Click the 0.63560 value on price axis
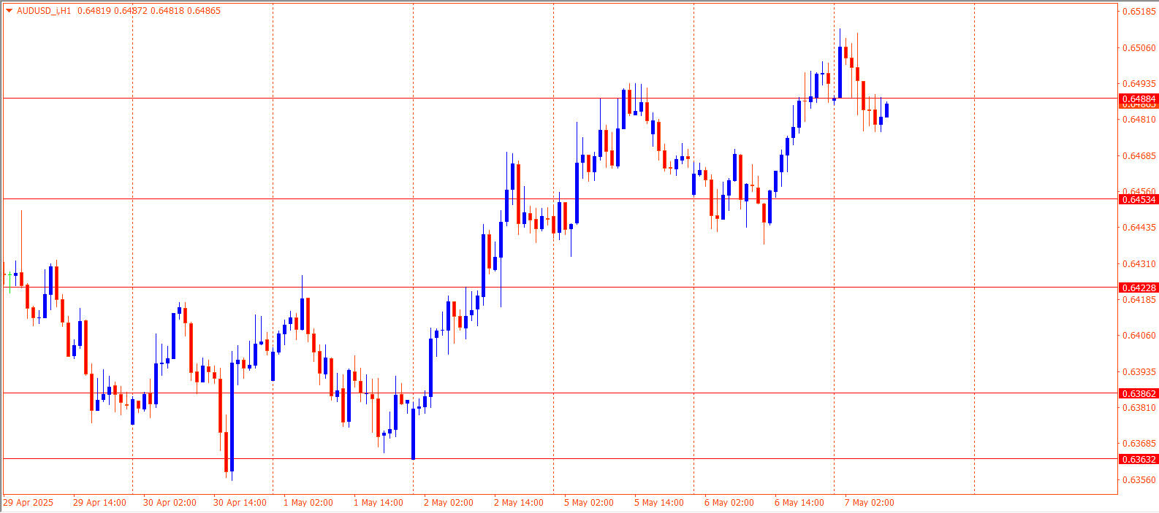The width and height of the screenshot is (1159, 513). click(1139, 480)
